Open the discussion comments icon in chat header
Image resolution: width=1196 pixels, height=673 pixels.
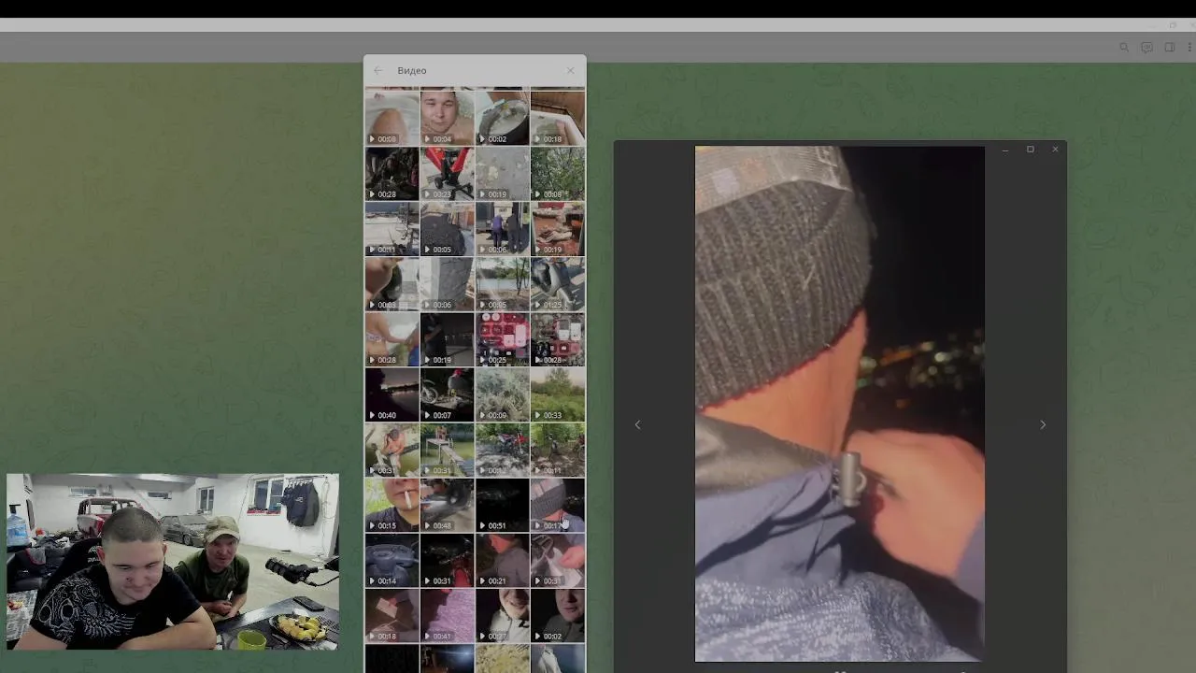1146,48
